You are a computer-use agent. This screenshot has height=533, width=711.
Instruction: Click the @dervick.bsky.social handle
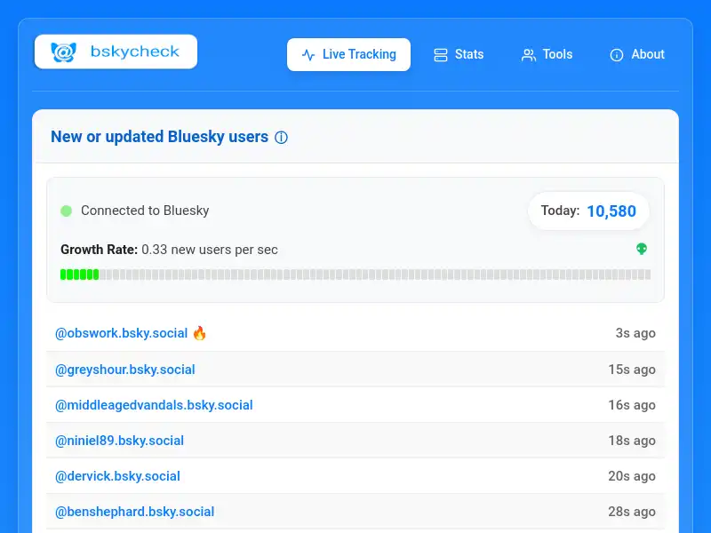tap(117, 476)
